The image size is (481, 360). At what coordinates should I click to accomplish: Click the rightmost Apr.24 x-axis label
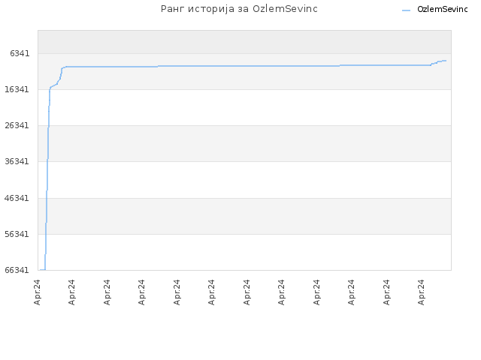point(421,292)
